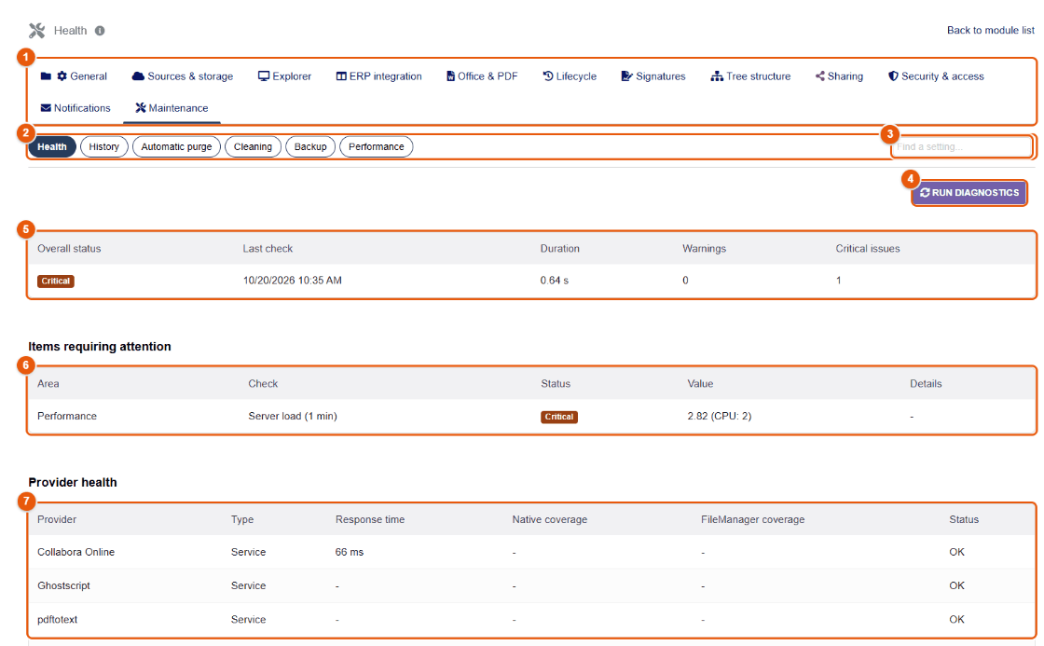This screenshot has width=1044, height=646.
Task: Click the "0.64 s" duration value
Action: tap(555, 281)
